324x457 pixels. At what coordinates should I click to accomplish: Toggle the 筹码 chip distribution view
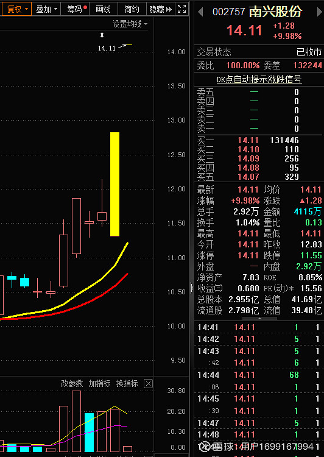(x=75, y=9)
